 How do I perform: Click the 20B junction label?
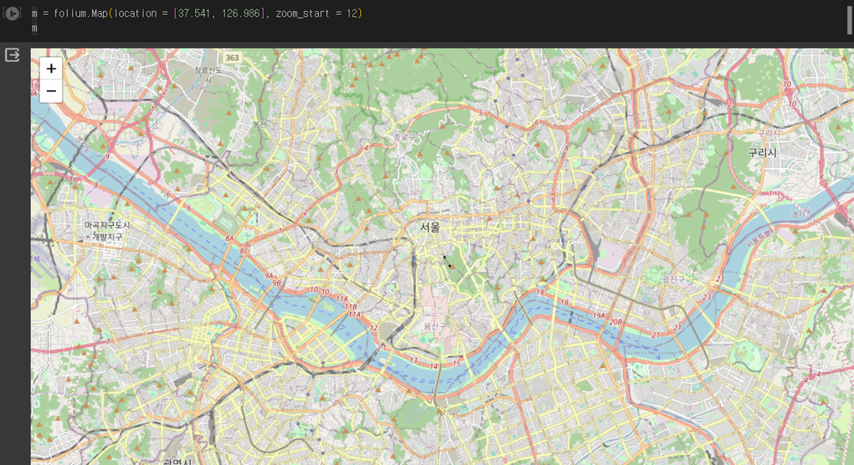(615, 322)
